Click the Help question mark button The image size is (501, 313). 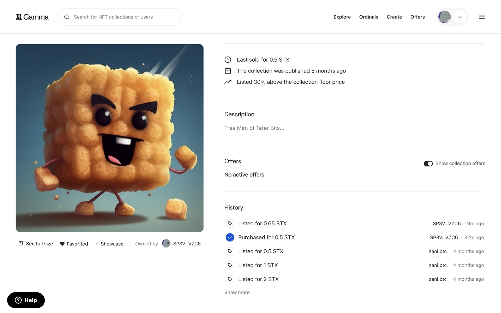26,300
